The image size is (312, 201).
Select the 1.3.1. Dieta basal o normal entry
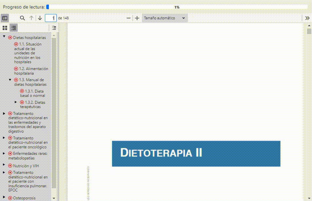click(33, 93)
